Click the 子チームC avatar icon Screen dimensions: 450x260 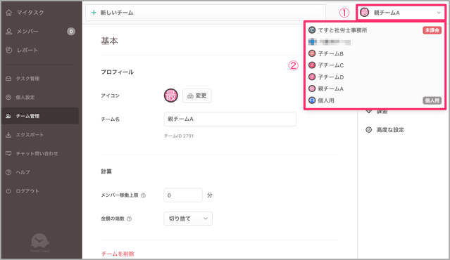[x=312, y=65]
